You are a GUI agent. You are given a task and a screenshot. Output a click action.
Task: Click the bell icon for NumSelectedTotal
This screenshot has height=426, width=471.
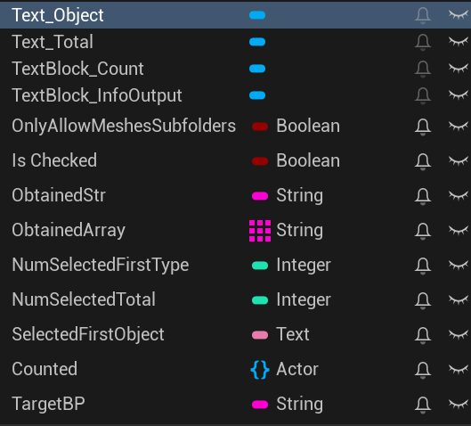423,300
